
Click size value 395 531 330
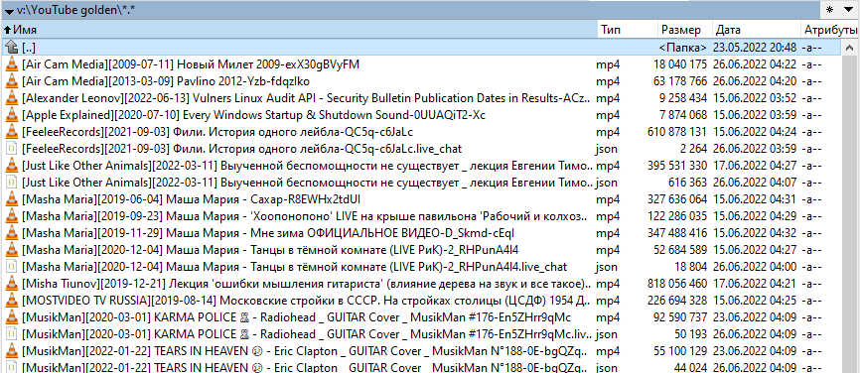(x=677, y=166)
